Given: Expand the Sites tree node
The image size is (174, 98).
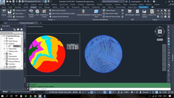Looking at the screenshot, I should click(x=4, y=54).
